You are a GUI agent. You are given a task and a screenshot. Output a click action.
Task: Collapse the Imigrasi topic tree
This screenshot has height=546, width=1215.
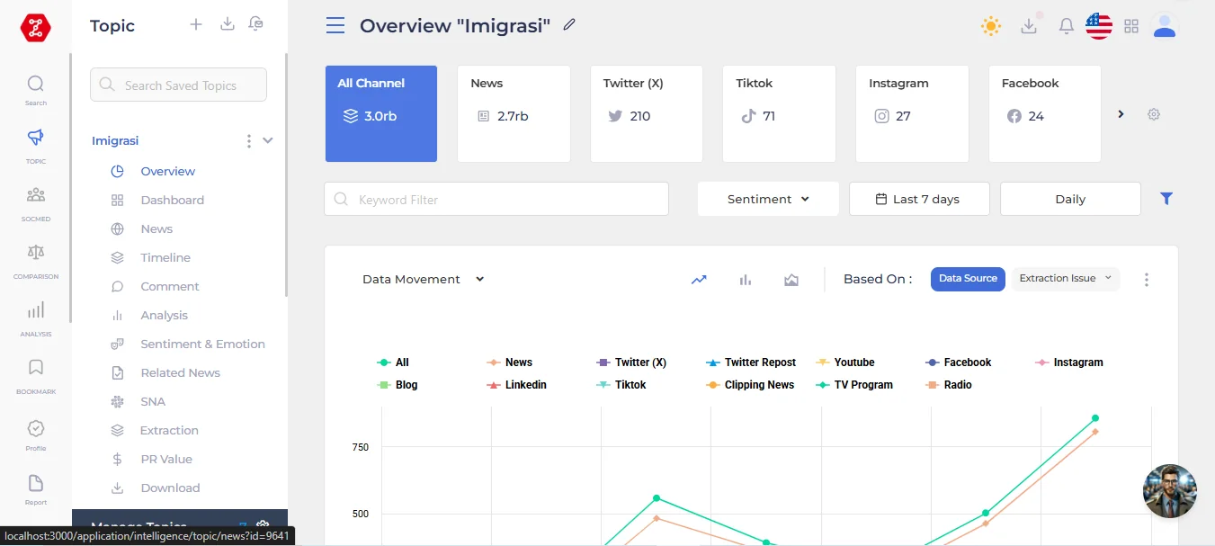(x=267, y=141)
